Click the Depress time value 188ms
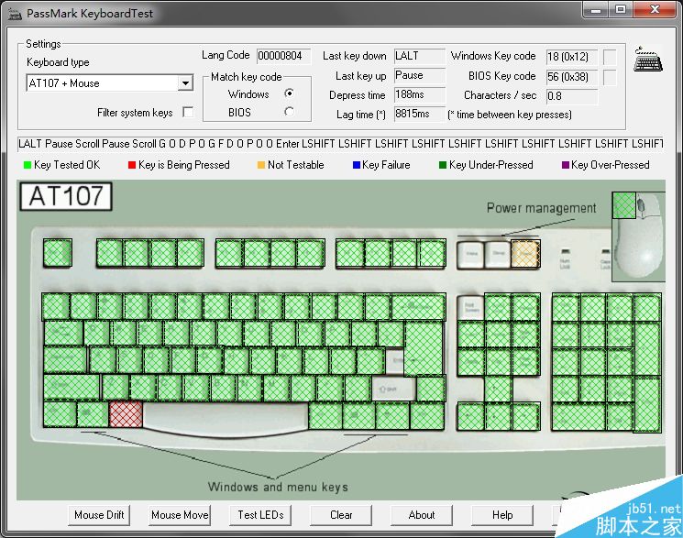Viewport: 683px width, 538px height. tap(420, 94)
